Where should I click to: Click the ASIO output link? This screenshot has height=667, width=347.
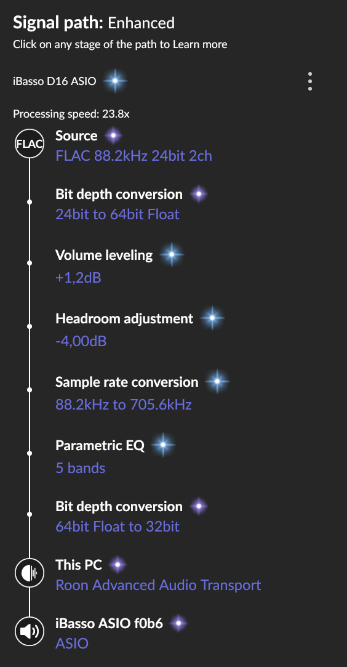pos(72,643)
